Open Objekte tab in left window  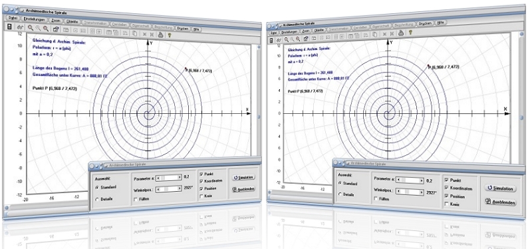pos(72,22)
